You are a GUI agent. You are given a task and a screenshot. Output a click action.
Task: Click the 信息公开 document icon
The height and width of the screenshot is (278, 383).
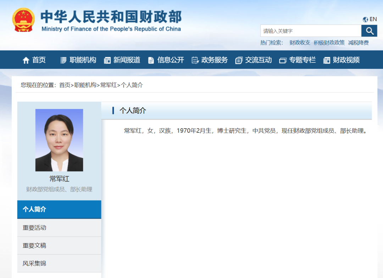pos(151,60)
